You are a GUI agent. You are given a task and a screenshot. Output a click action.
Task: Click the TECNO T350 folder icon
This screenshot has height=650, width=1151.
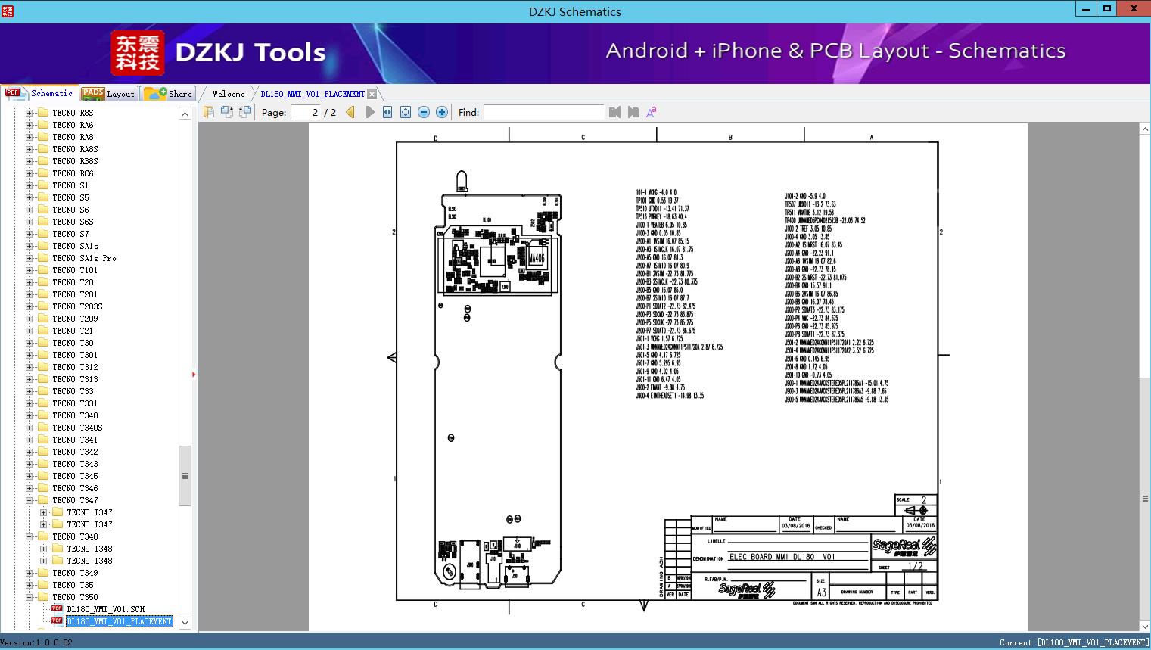pos(43,597)
